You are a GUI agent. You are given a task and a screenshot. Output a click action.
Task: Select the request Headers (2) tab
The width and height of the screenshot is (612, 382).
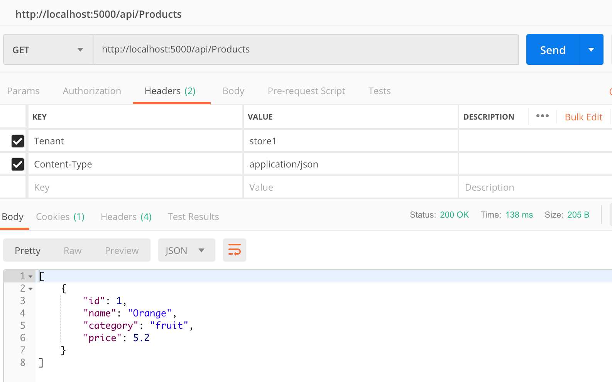(170, 91)
